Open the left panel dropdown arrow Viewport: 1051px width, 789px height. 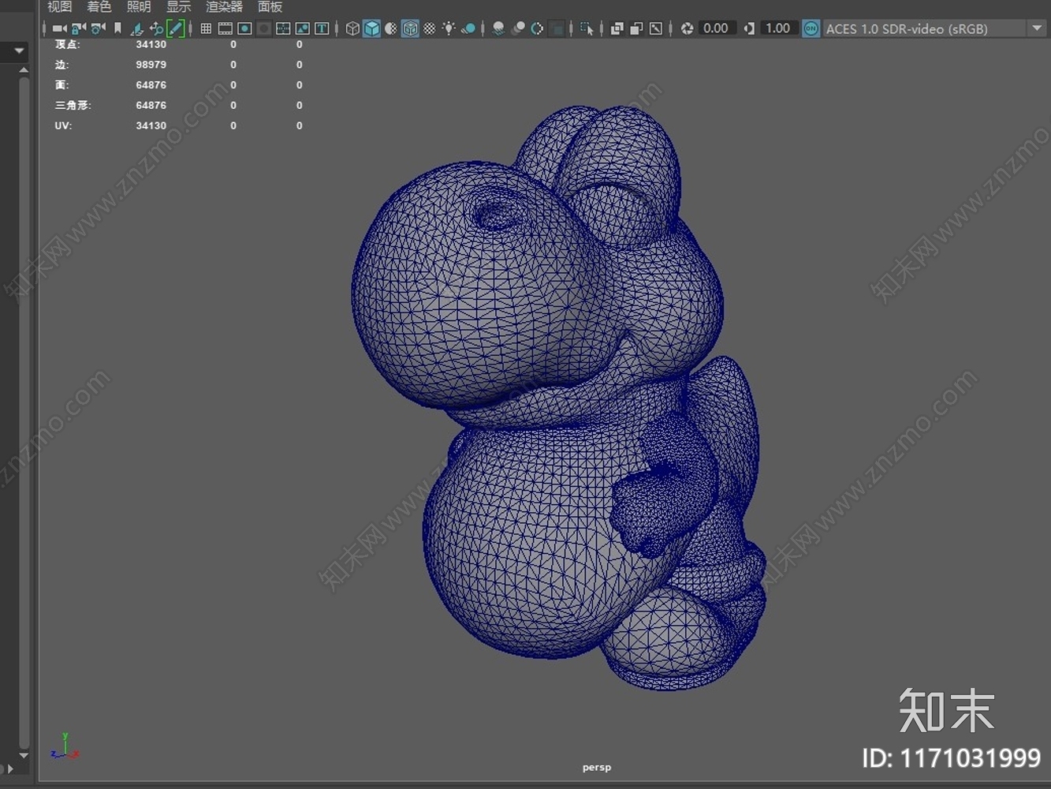click(19, 51)
